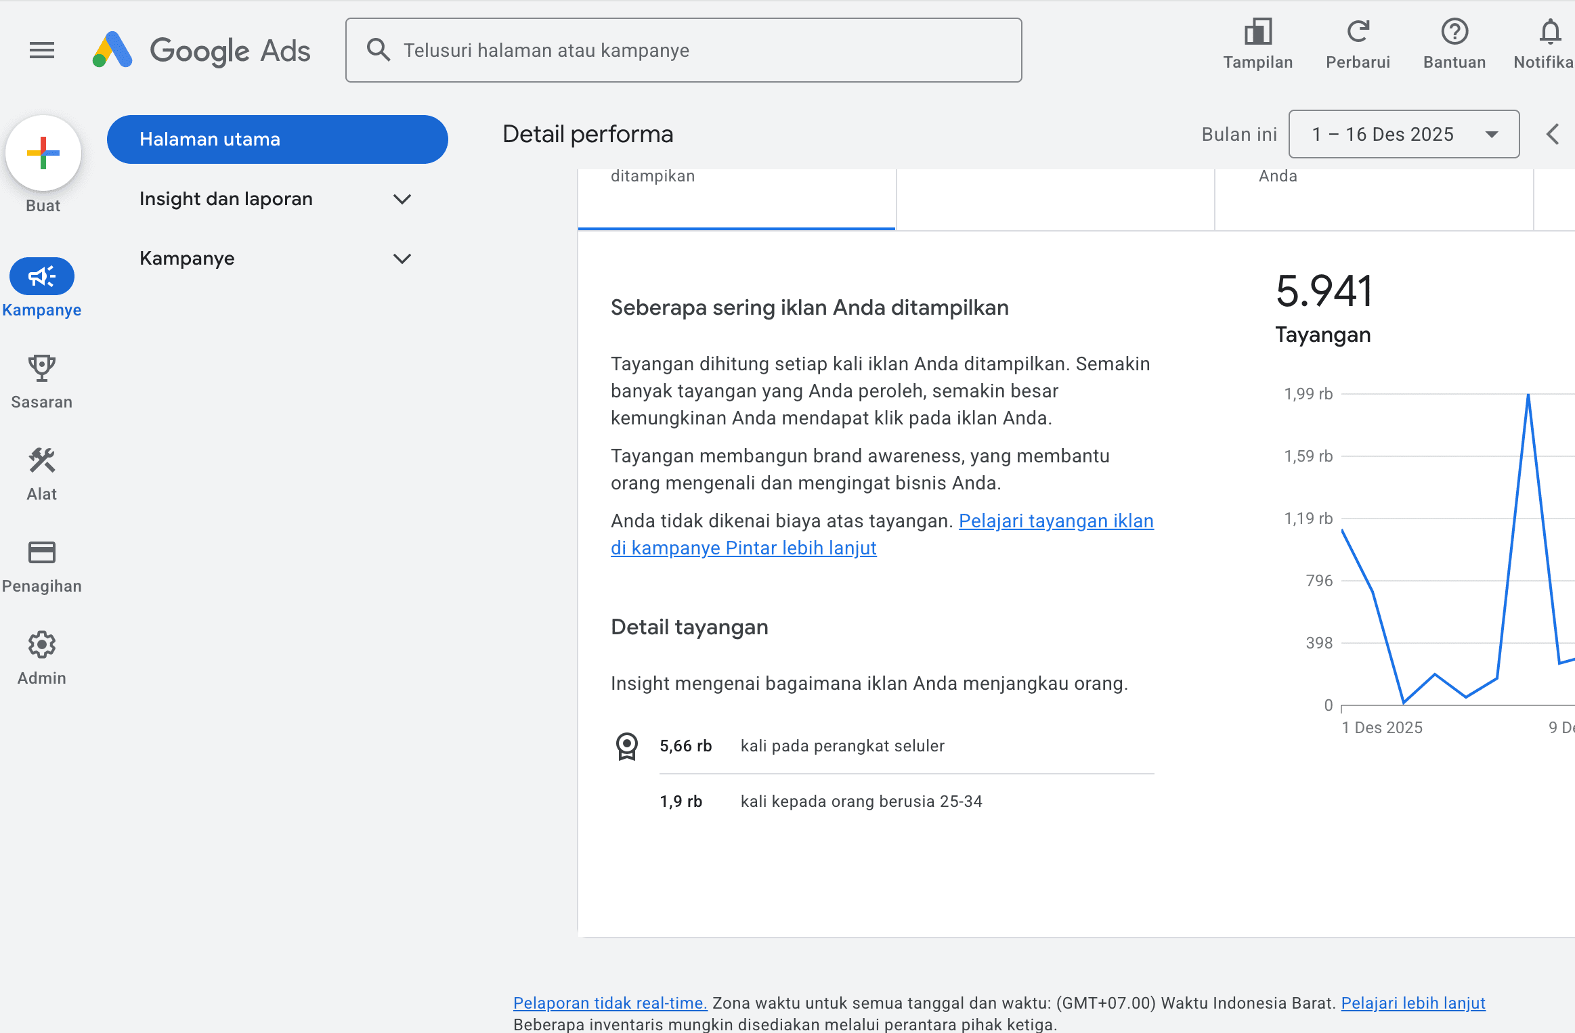Click the Buat plus button

43,153
